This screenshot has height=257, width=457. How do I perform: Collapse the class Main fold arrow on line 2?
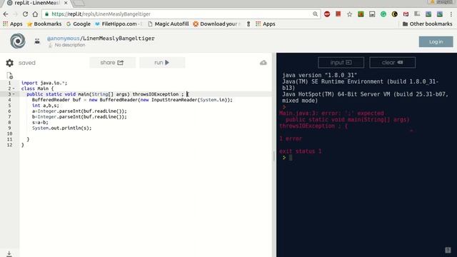click(x=14, y=89)
